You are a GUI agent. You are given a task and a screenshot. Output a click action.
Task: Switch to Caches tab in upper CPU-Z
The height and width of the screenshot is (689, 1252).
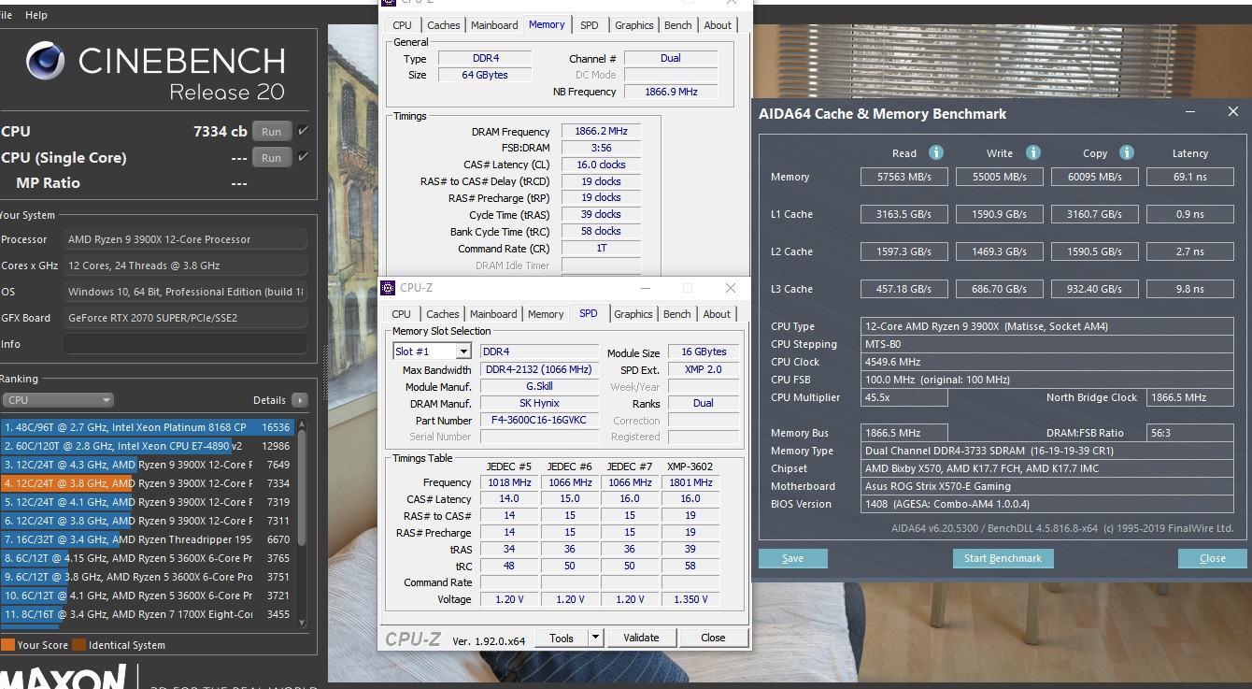[x=444, y=25]
